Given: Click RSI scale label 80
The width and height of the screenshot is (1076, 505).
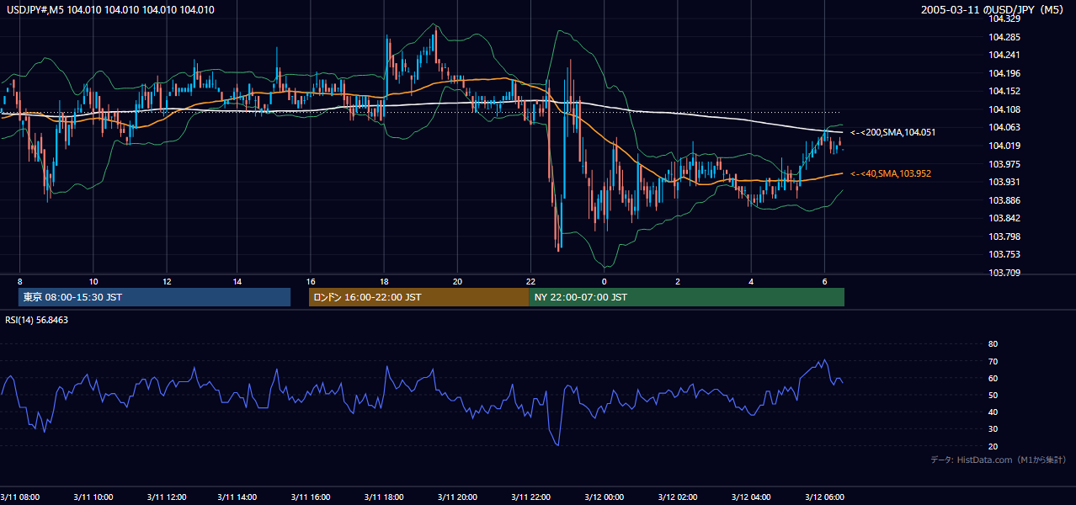Looking at the screenshot, I should pos(993,344).
